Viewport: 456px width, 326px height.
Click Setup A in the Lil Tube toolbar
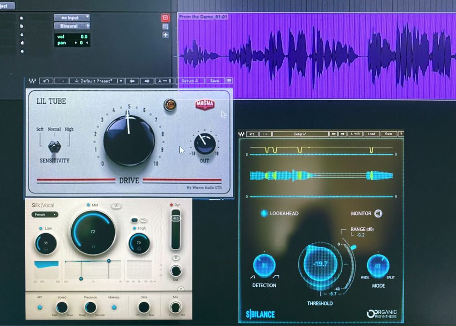(190, 81)
